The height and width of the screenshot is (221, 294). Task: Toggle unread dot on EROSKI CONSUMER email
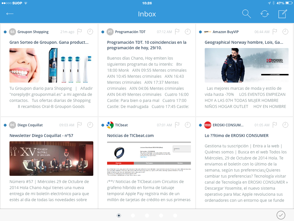pos(200,125)
